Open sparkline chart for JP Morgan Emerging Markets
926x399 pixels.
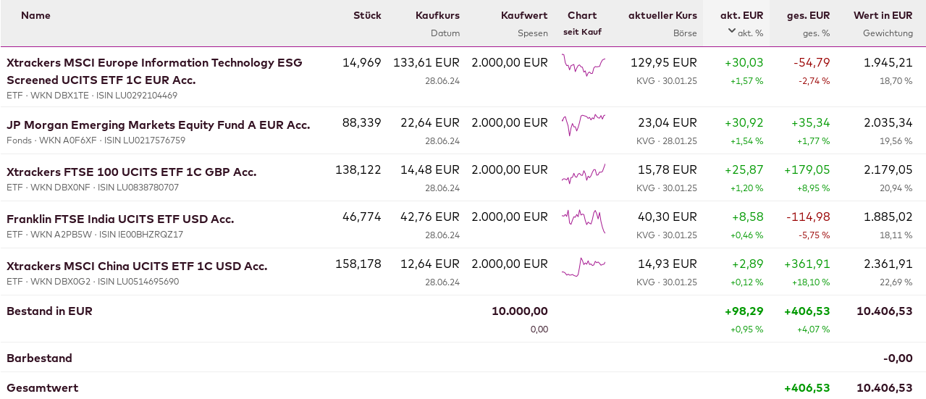[x=583, y=123]
